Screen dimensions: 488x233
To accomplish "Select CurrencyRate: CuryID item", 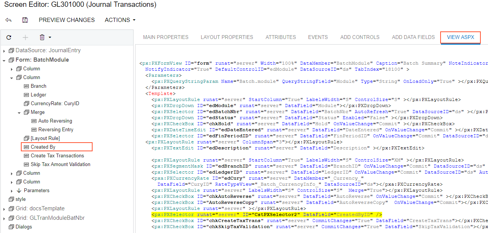I will coord(55,103).
